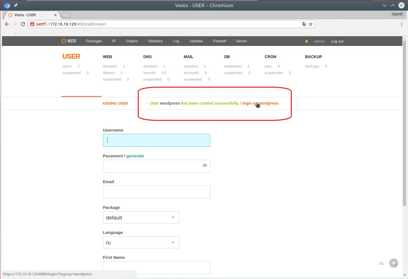Click the small dots icon near bottom right

click(x=381, y=263)
